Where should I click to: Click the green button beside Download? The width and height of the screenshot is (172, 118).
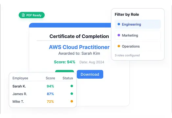64,71
